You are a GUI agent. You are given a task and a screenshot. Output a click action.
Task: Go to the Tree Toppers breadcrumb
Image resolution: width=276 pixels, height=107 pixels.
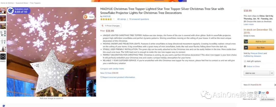[x=35, y=3]
